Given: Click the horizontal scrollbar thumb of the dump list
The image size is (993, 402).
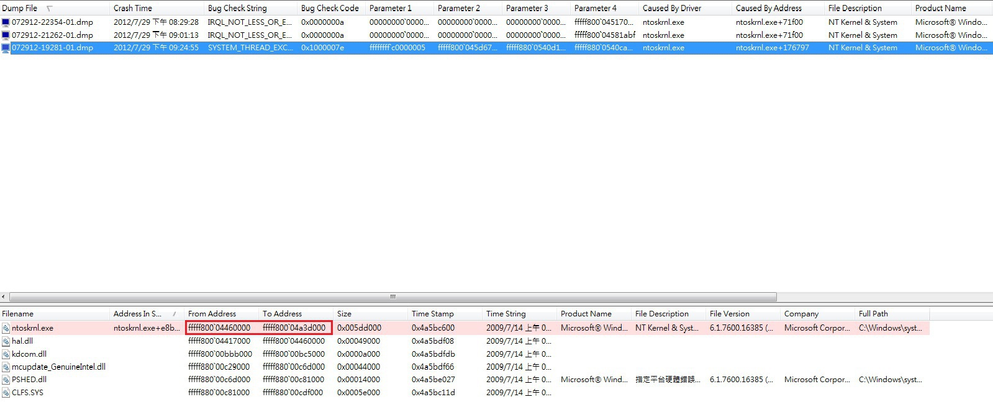Looking at the screenshot, I should click(x=392, y=297).
